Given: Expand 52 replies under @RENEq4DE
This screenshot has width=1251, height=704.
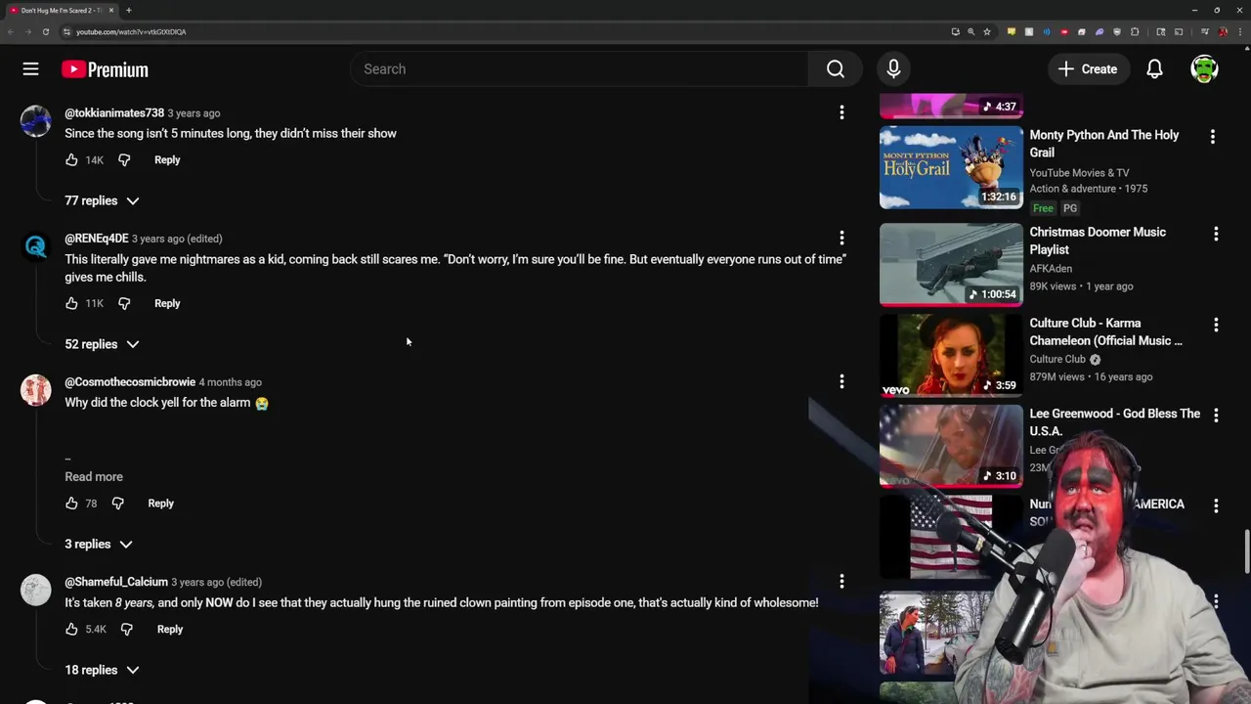Looking at the screenshot, I should pos(102,344).
